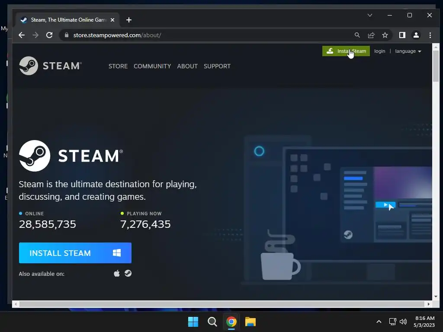Click the address bar URL
Screen dimensions: 443x332
pyautogui.click(x=117, y=35)
